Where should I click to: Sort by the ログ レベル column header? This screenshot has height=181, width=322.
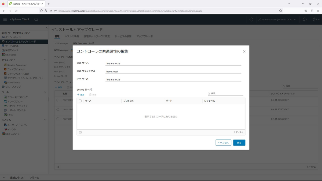tap(210, 101)
